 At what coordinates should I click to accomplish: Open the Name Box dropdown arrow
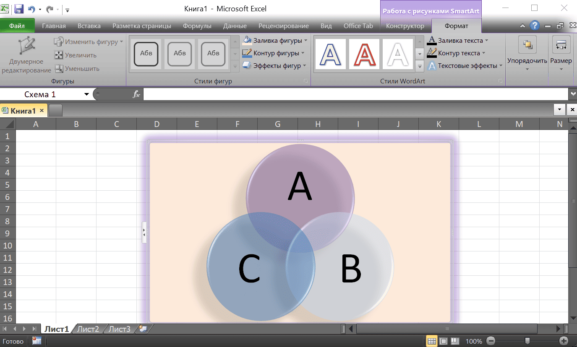[x=86, y=95]
